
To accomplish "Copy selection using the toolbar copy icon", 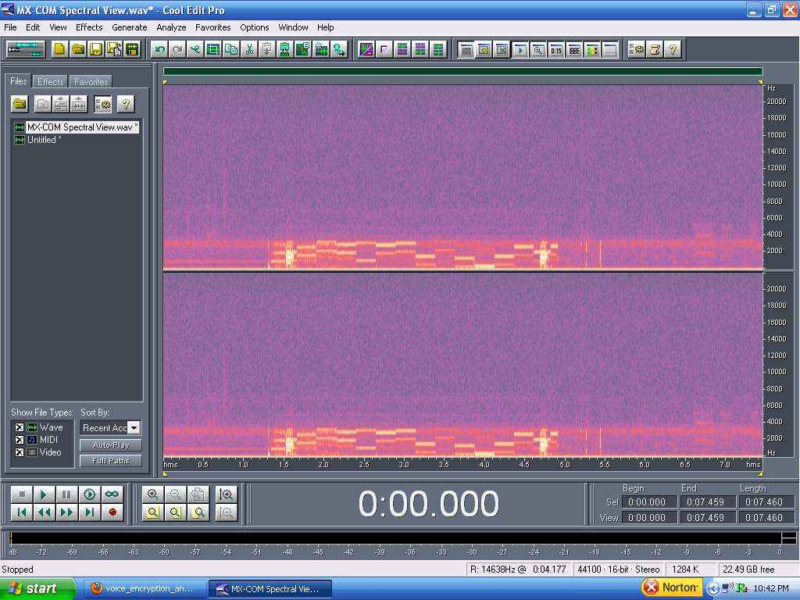I will [x=231, y=49].
